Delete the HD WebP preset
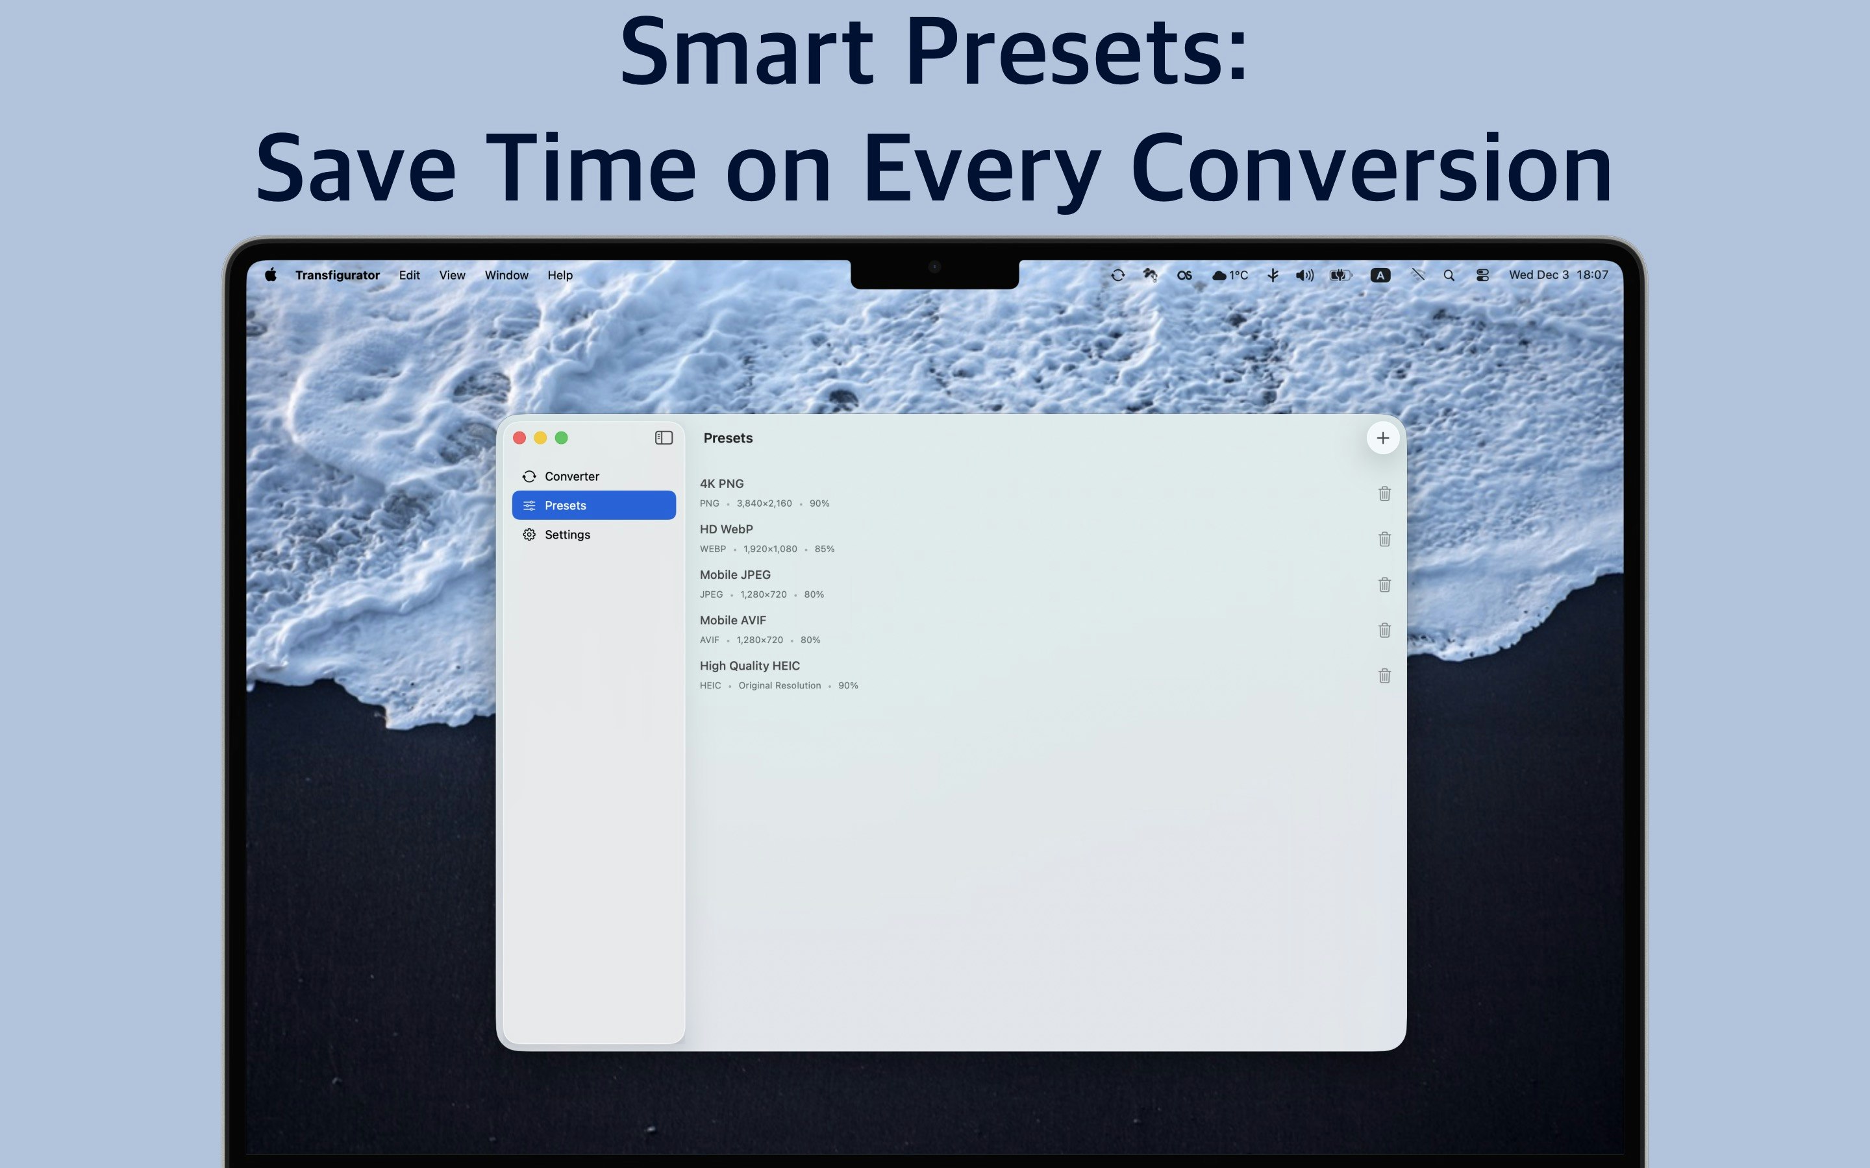Screen dimensions: 1870x1168 point(1384,539)
